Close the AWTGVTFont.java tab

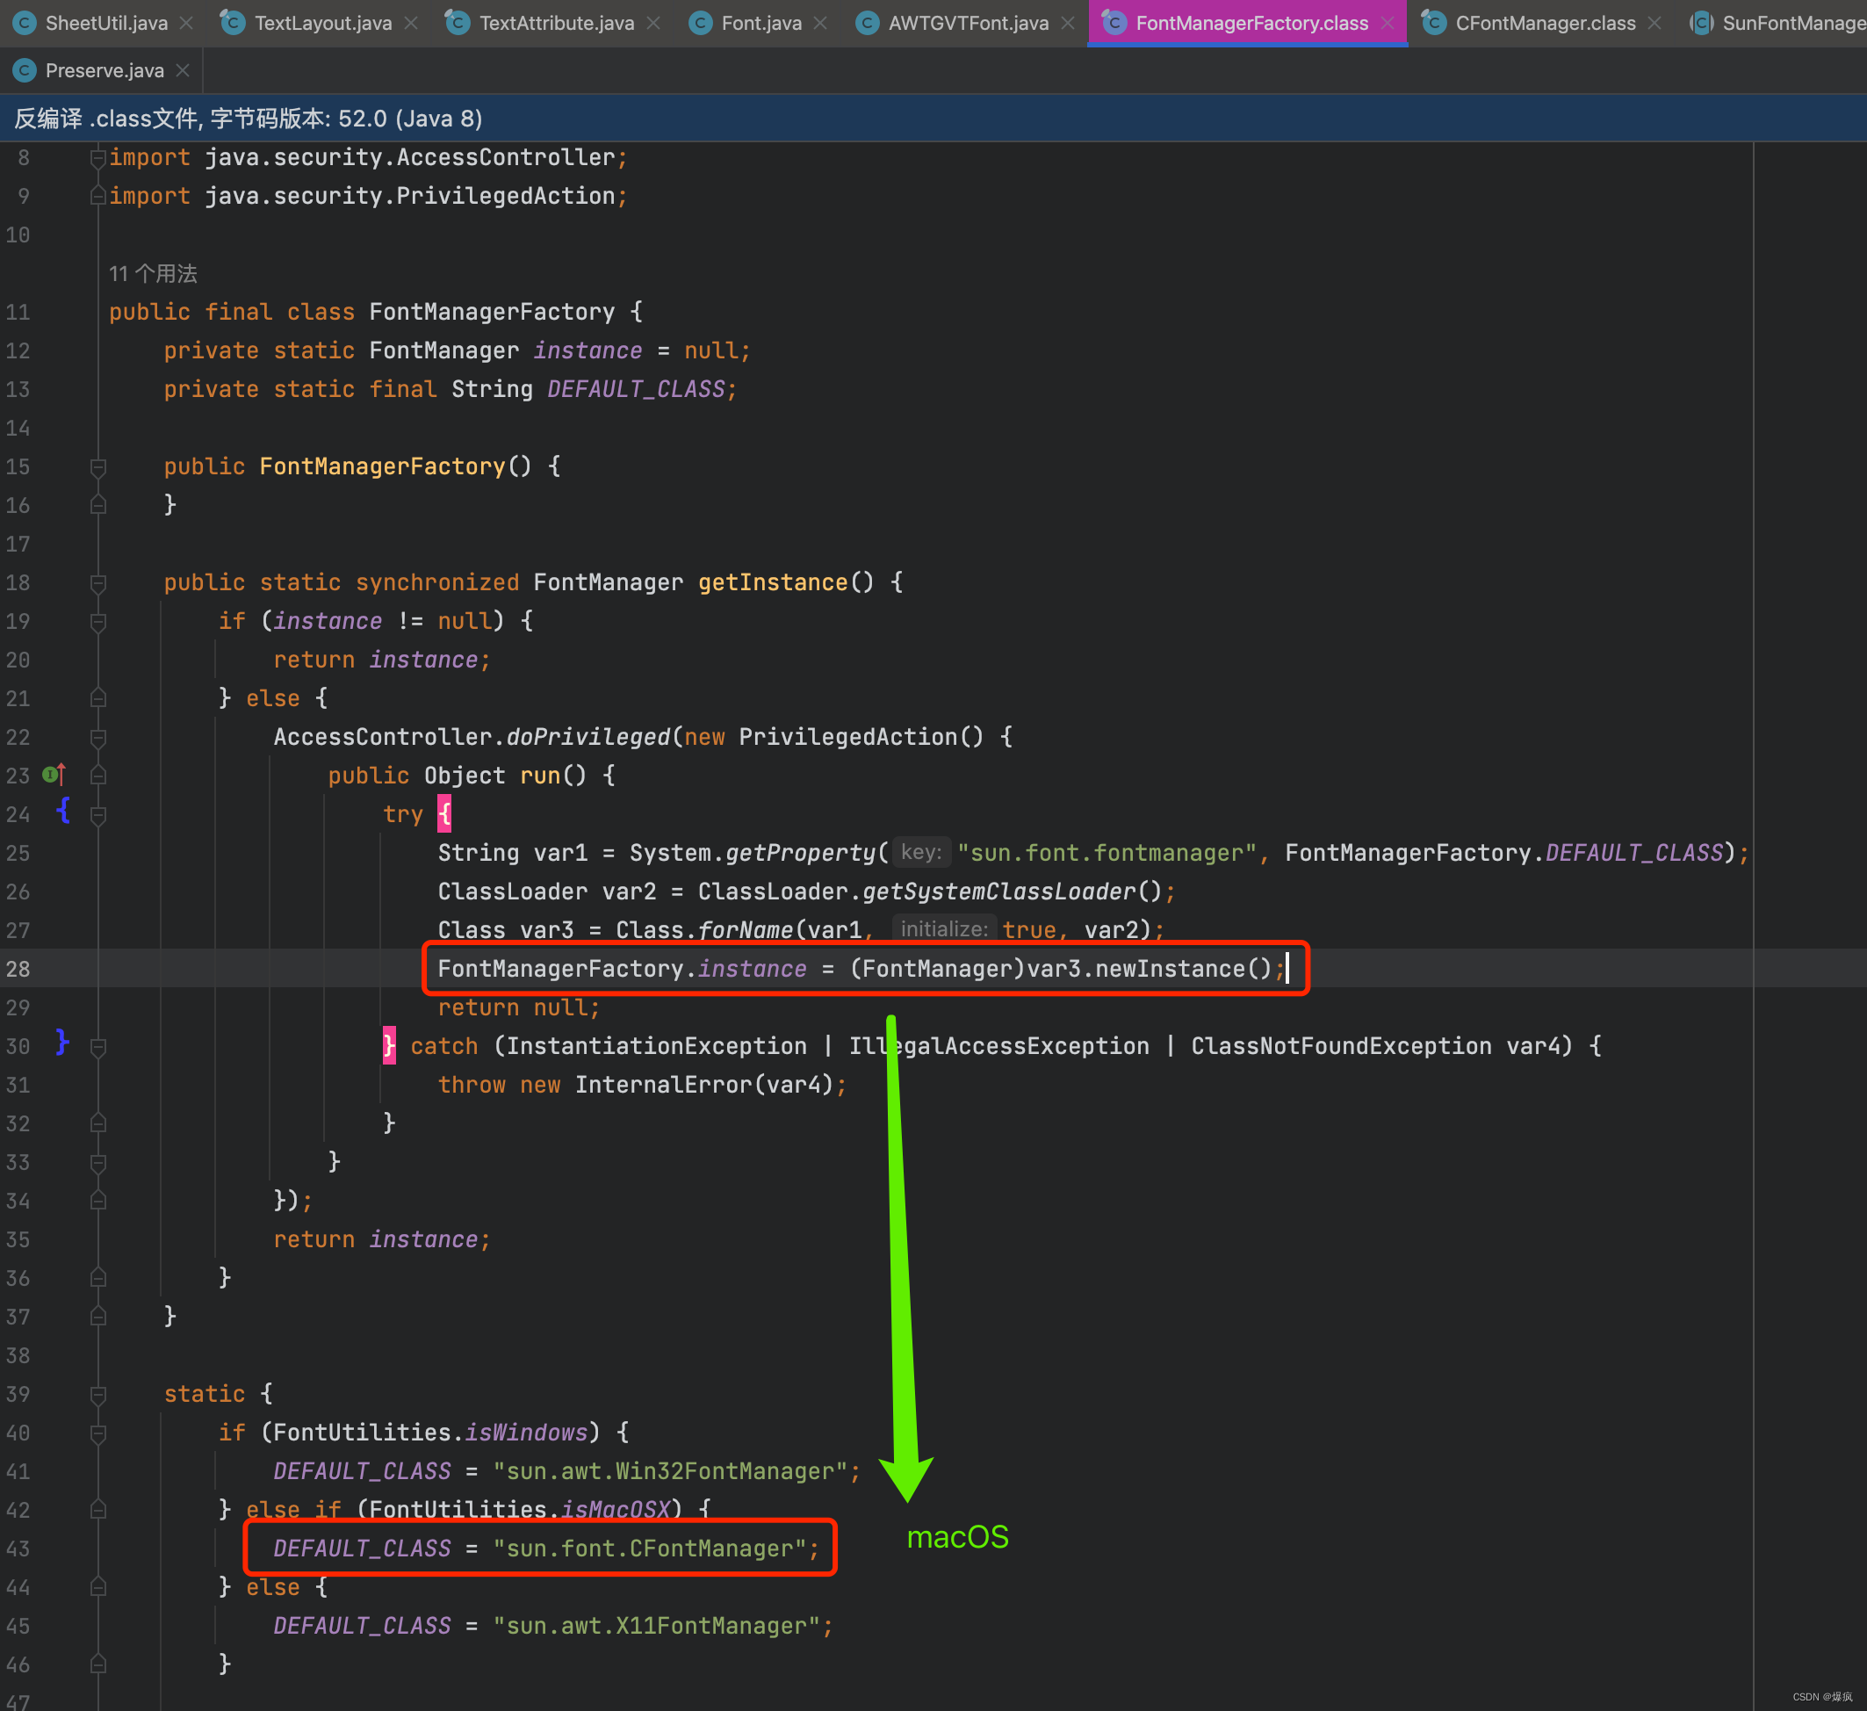point(1068,23)
